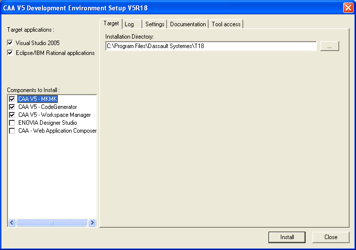This screenshot has height=250, width=356.
Task: Browse for installation directory with ... button
Action: (330, 46)
